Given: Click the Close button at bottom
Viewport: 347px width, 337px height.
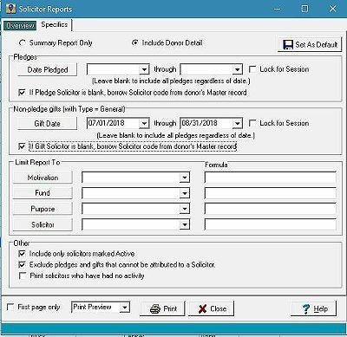Looking at the screenshot, I should [211, 308].
